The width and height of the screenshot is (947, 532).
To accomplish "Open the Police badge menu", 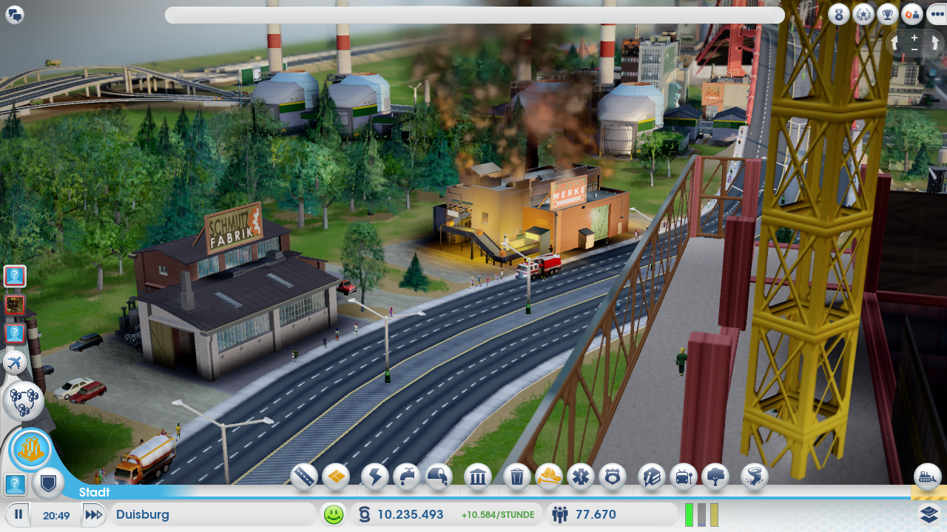I will pyautogui.click(x=613, y=477).
